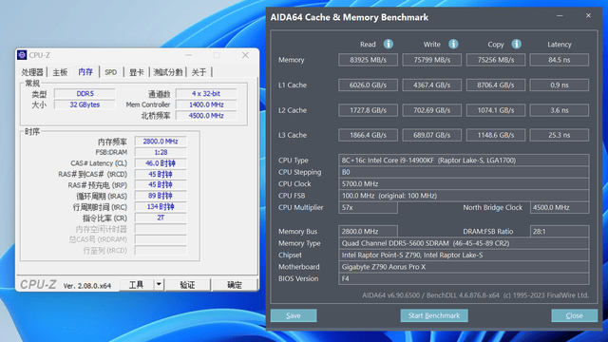The height and width of the screenshot is (342, 608).
Task: Click the 确定 button in CPU-Z
Action: pyautogui.click(x=235, y=285)
